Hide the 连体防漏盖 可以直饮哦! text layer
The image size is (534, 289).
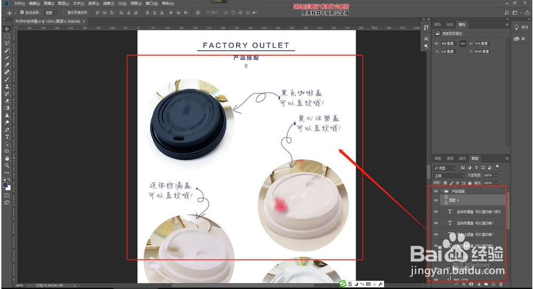coord(436,223)
